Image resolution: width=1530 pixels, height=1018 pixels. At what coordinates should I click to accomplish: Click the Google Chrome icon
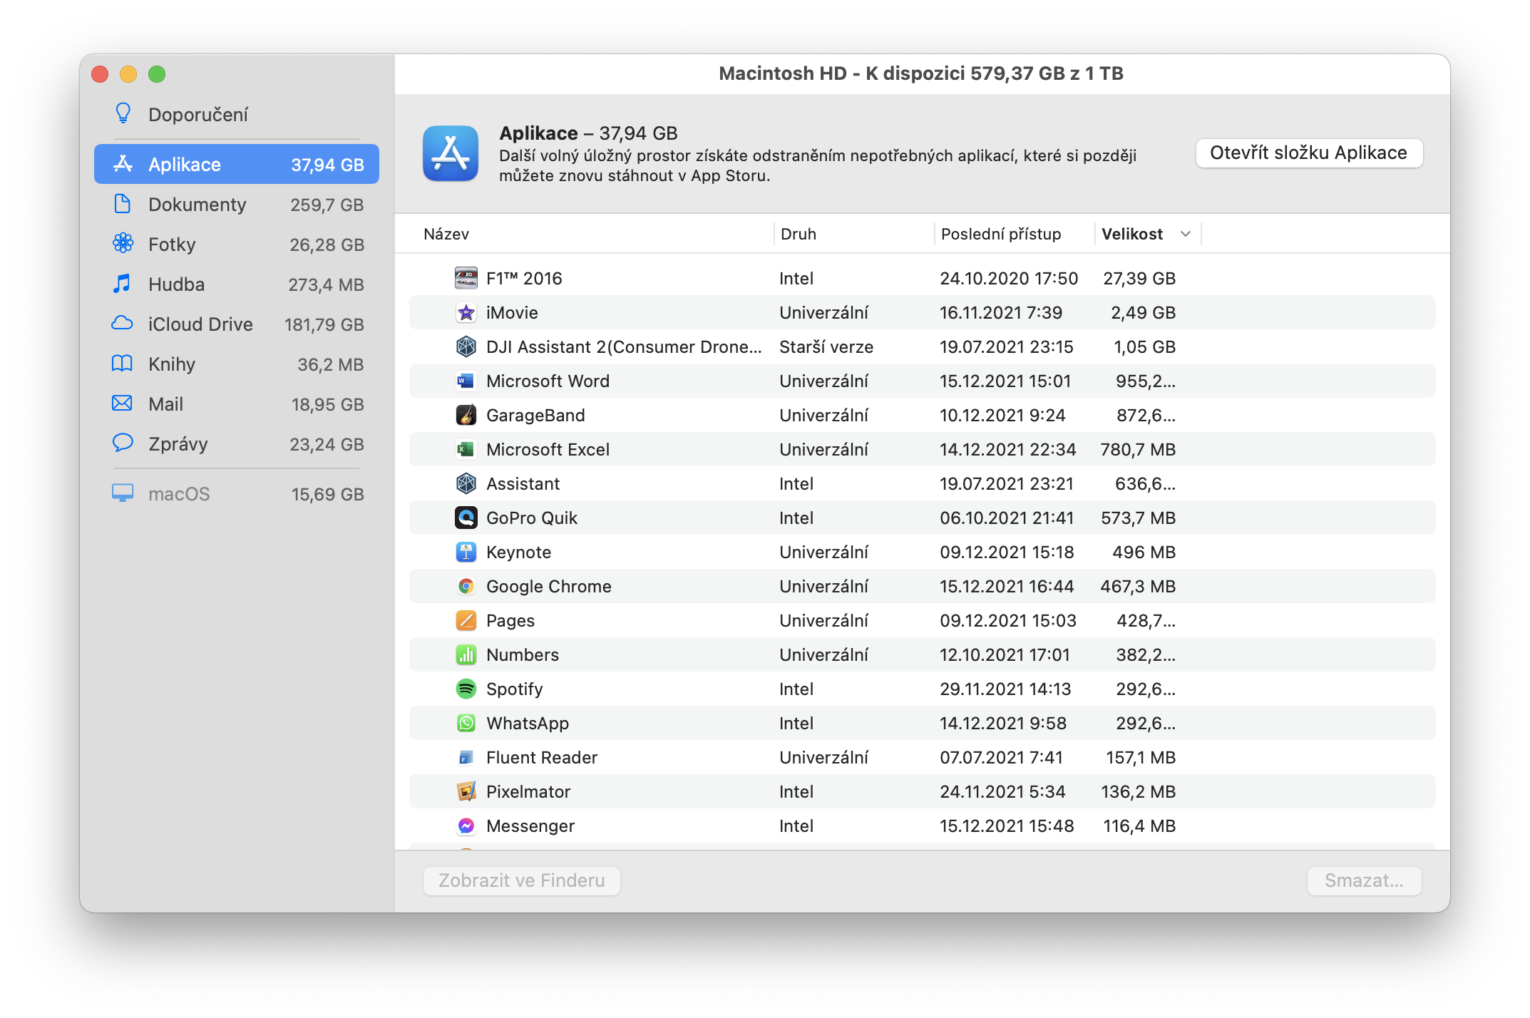tap(466, 586)
